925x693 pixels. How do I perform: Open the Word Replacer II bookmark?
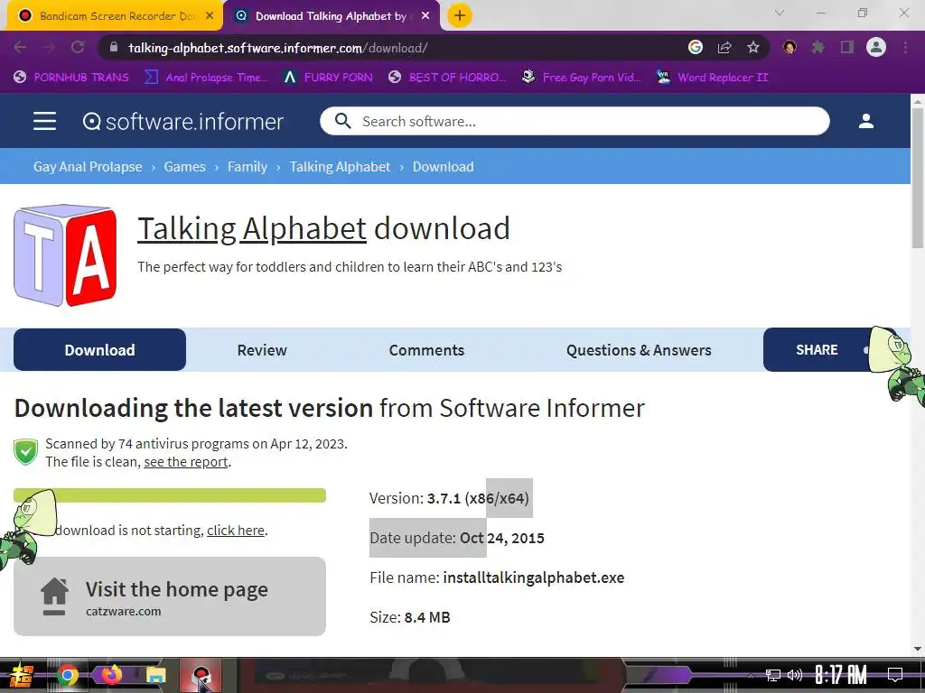click(x=713, y=78)
